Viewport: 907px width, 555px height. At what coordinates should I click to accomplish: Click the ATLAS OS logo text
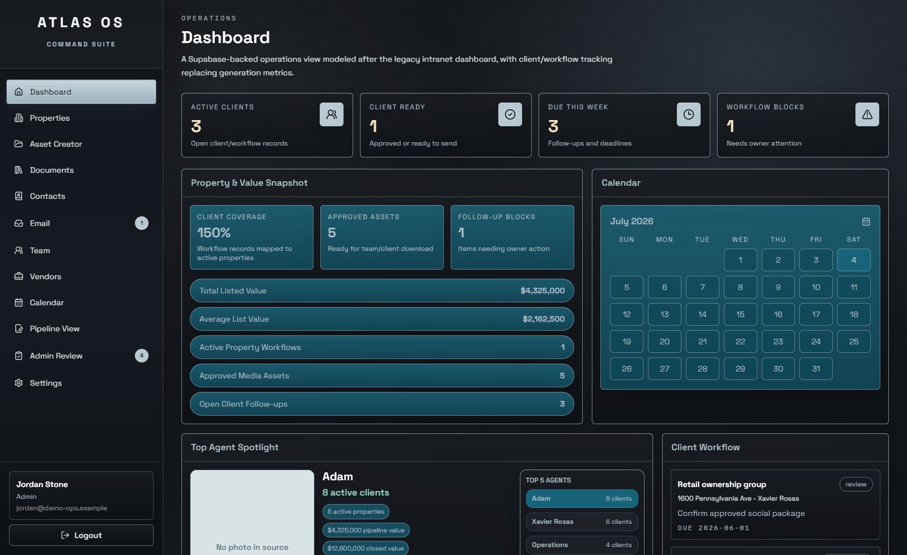pyautogui.click(x=80, y=23)
